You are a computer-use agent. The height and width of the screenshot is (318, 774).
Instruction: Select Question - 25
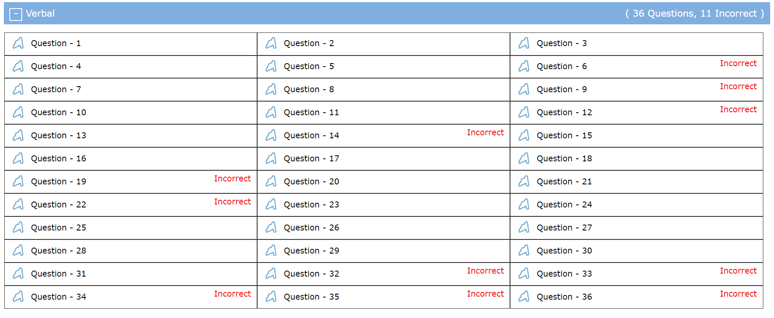click(x=59, y=228)
